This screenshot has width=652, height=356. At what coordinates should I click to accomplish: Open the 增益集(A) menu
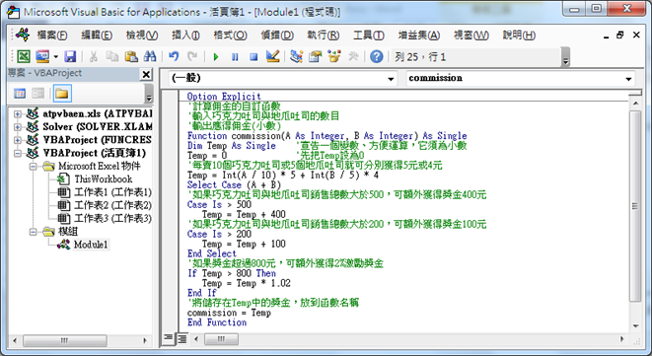(x=419, y=35)
